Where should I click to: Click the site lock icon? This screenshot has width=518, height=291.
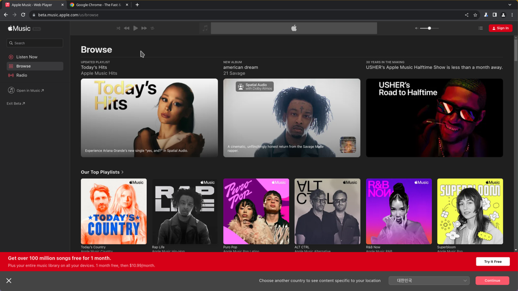click(33, 15)
